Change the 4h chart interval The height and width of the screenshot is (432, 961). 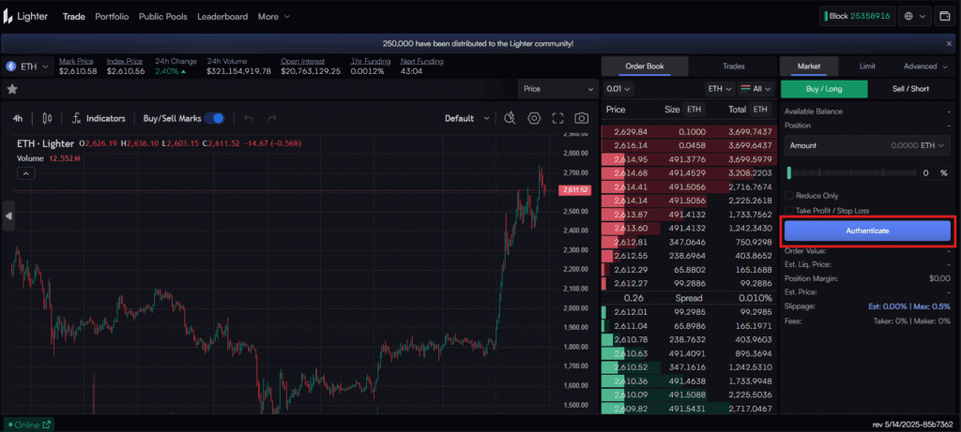tap(18, 118)
